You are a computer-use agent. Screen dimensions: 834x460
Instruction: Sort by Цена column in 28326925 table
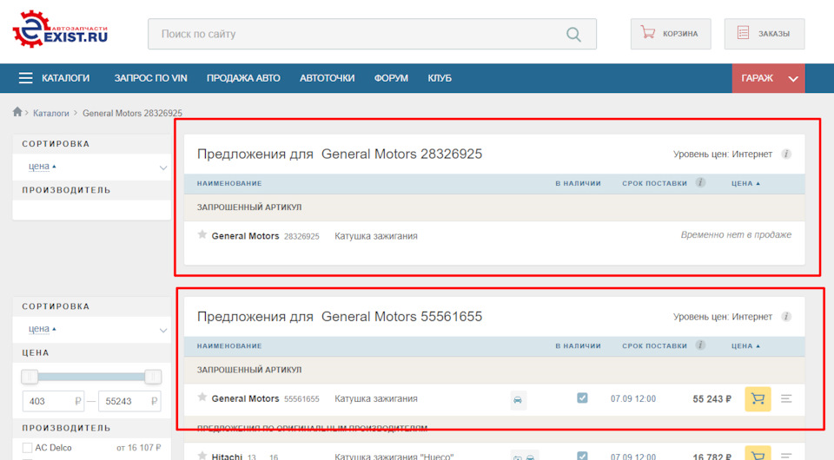(x=745, y=183)
